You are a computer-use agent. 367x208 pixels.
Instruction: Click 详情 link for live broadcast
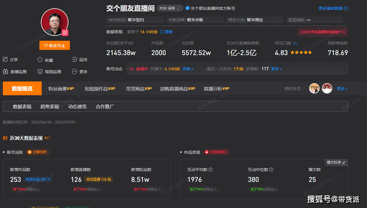pyautogui.click(x=188, y=69)
